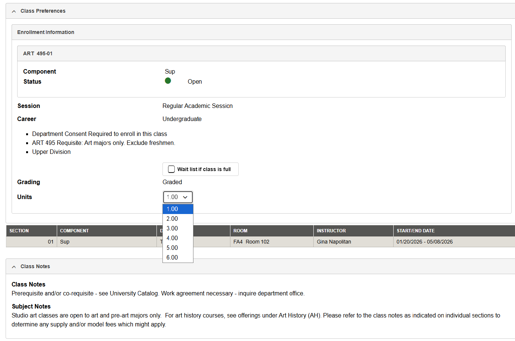Click the Department Consent Required note
Screen dimensions: 515x341
coord(99,134)
